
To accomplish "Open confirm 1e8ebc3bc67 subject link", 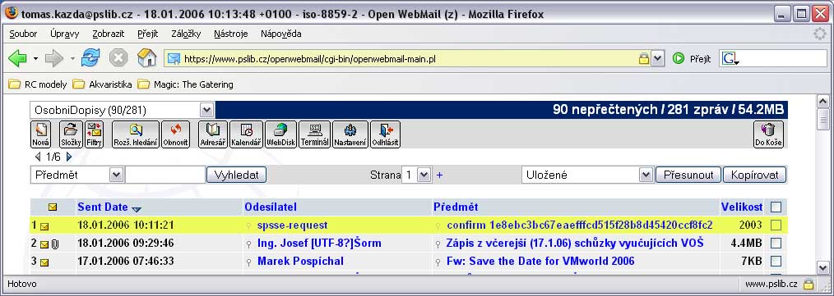I will point(580,225).
